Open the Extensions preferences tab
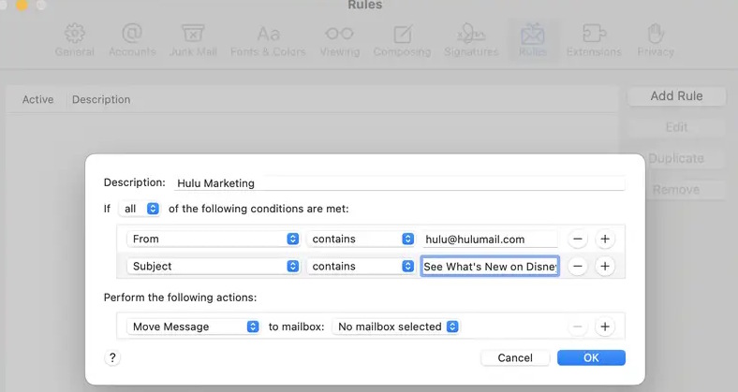The width and height of the screenshot is (738, 392). pos(594,40)
